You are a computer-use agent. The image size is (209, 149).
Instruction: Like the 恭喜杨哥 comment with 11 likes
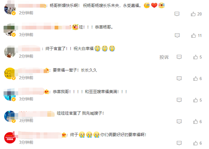coord(196,36)
